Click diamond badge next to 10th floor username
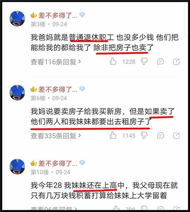This screenshot has height=212, width=190. pyautogui.click(x=82, y=162)
